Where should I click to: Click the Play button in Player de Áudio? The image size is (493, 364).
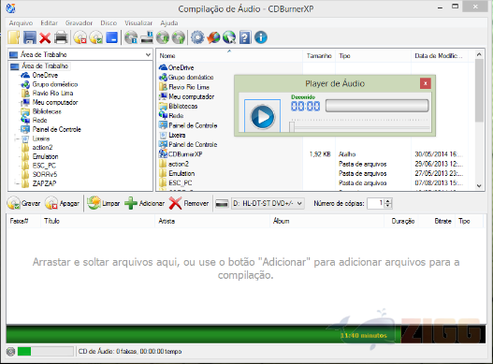[x=262, y=117]
